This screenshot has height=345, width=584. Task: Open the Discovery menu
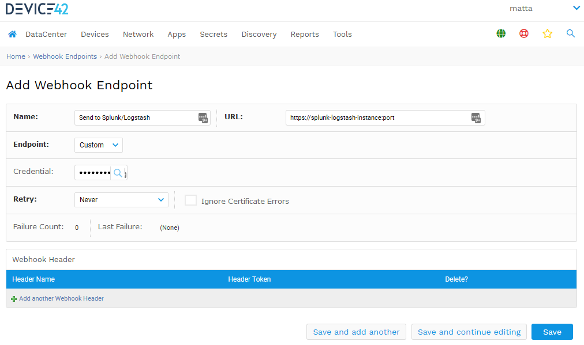point(259,34)
